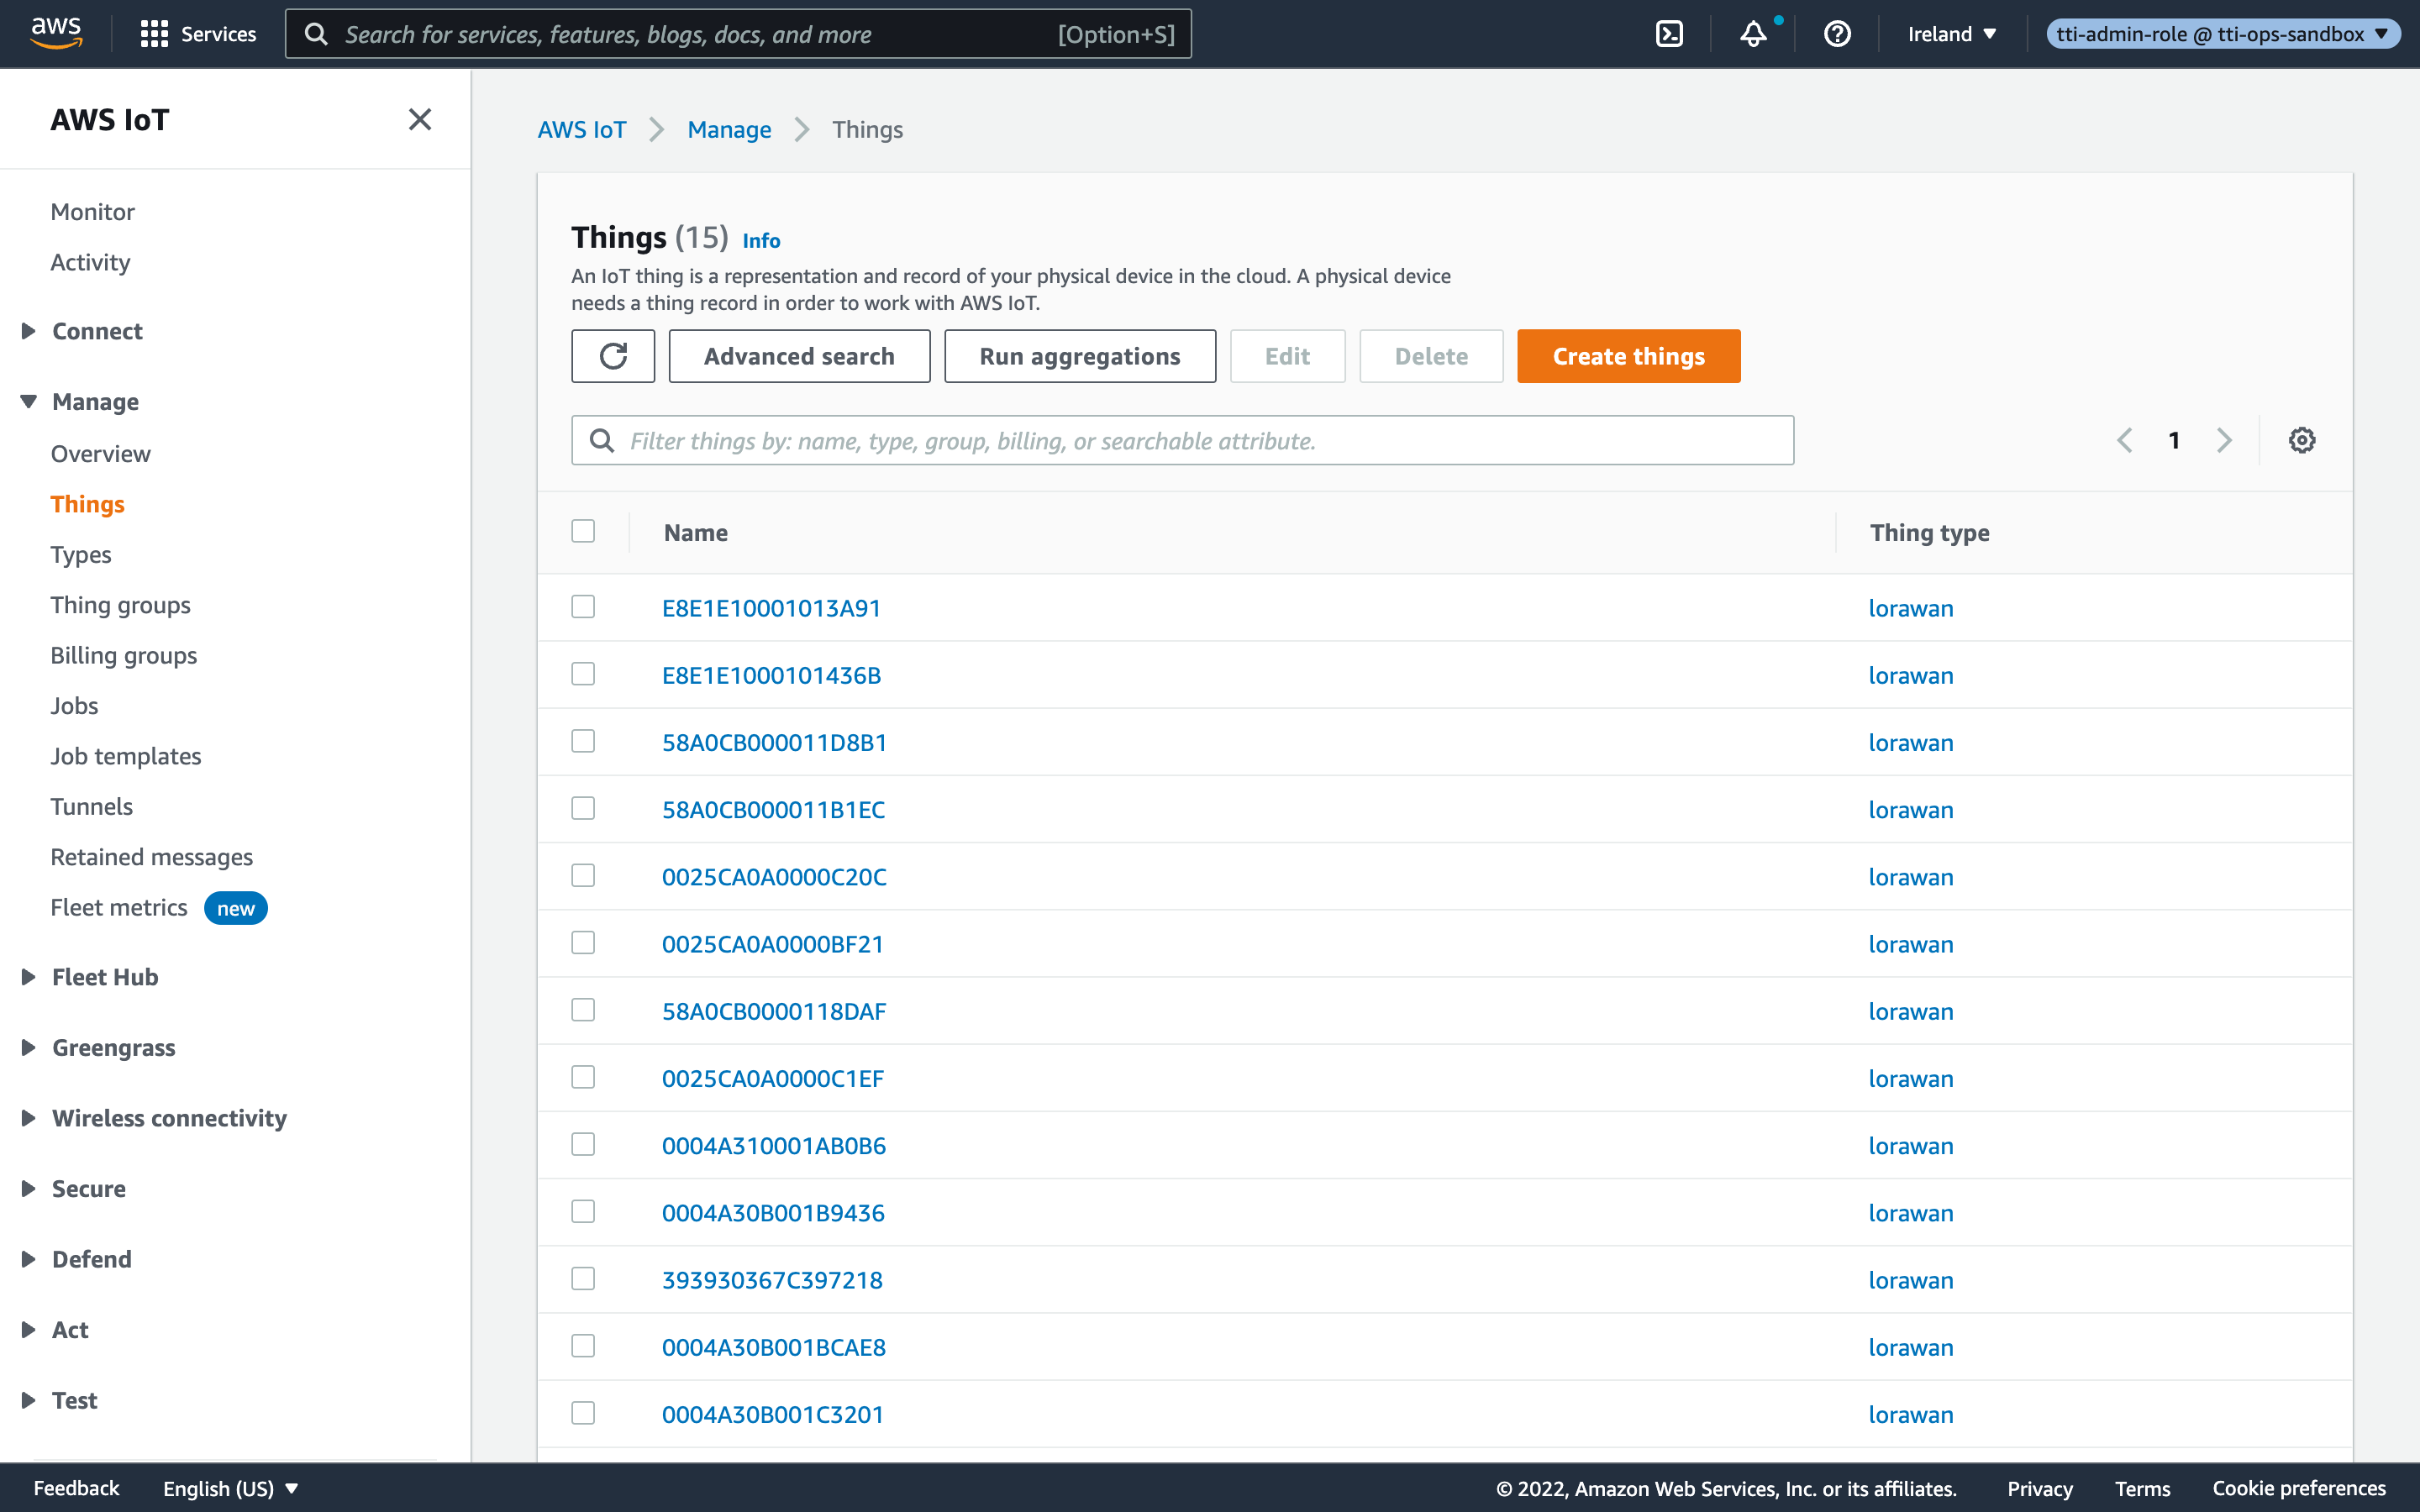Check the box for E8E1E10001013A91

click(583, 607)
